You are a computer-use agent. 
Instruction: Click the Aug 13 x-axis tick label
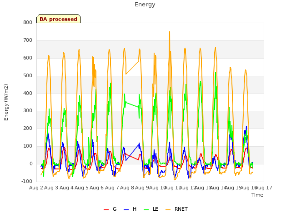coord(203,188)
